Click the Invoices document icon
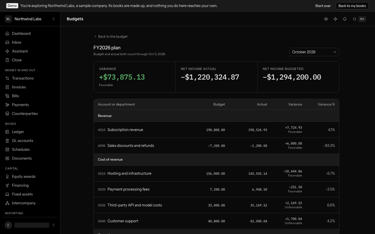This screenshot has width=375, height=234. pos(7,87)
